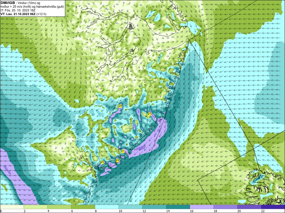Click the legend scale label '4'
This screenshot has width=285, height=213.
pos(48,211)
